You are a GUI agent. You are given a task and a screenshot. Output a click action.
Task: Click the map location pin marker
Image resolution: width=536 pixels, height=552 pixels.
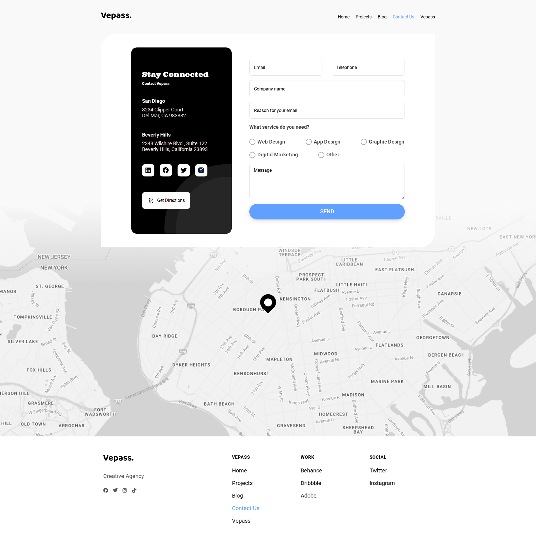coord(268,302)
